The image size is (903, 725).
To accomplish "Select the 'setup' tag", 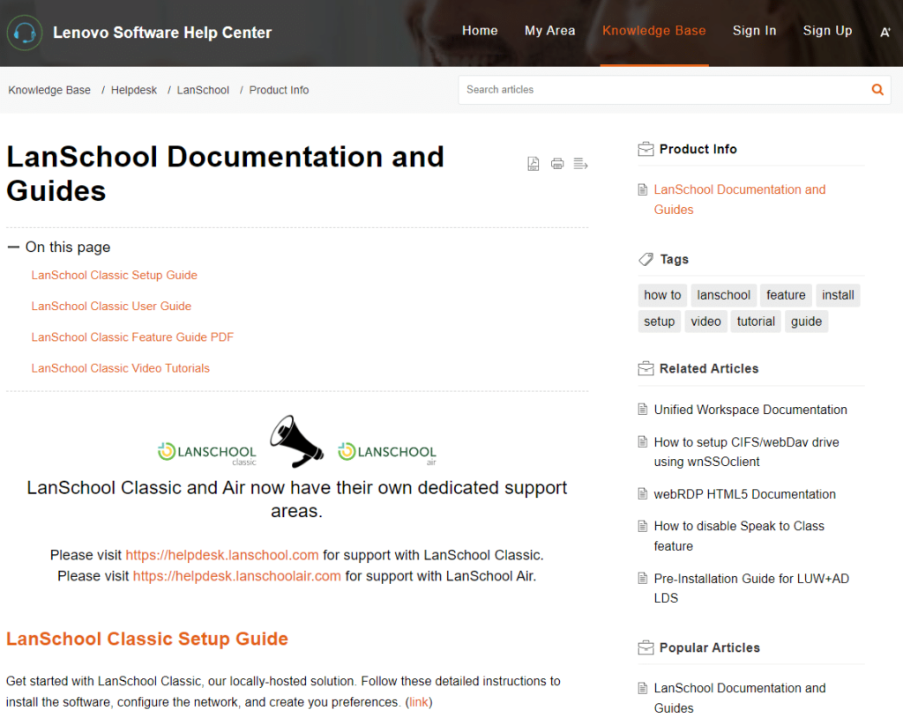I will [x=659, y=322].
